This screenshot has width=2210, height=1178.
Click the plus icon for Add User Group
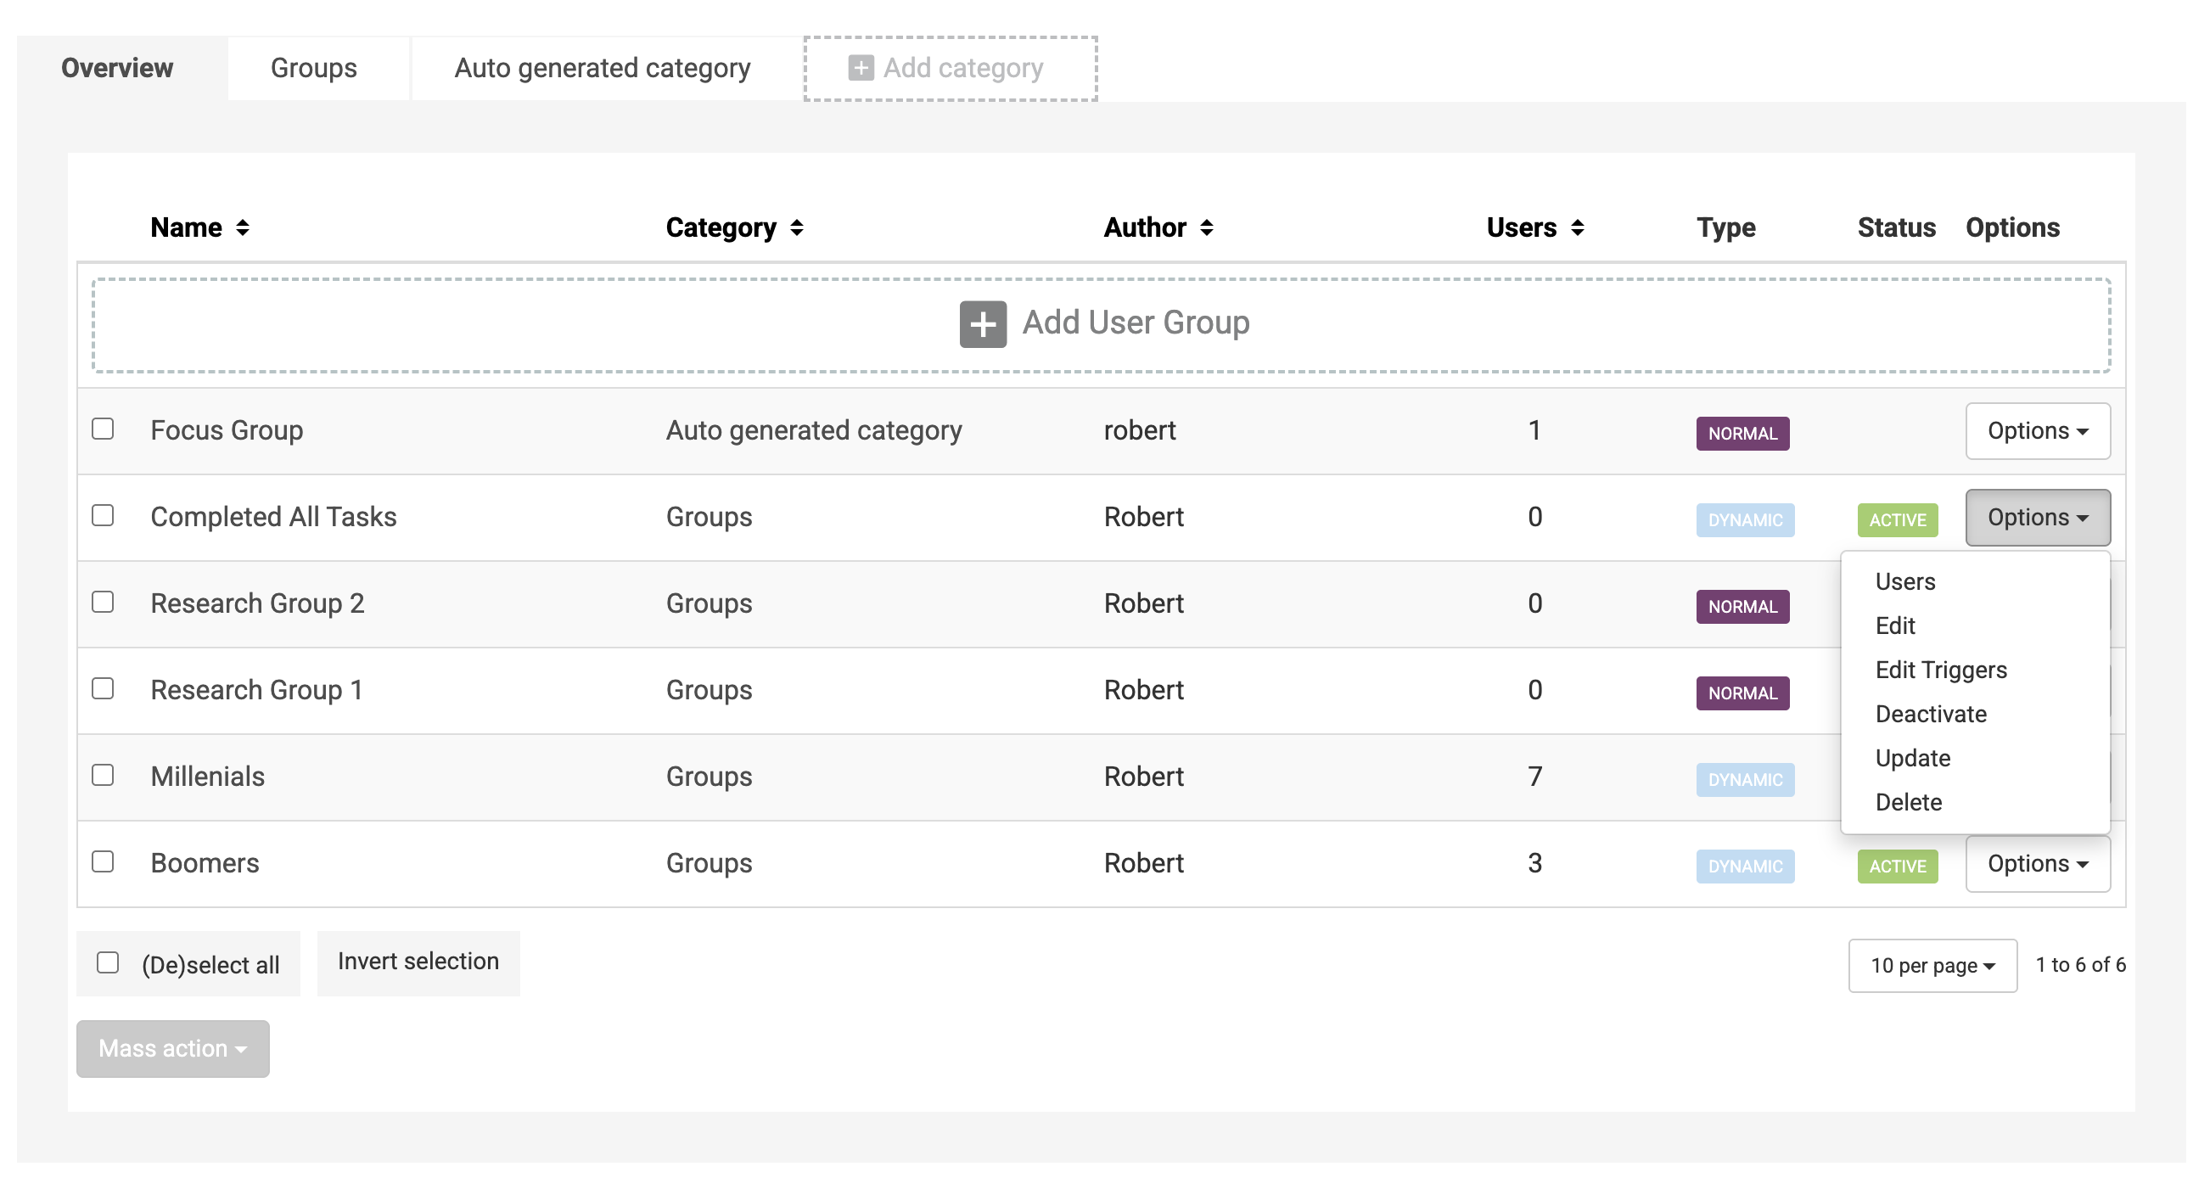(982, 324)
